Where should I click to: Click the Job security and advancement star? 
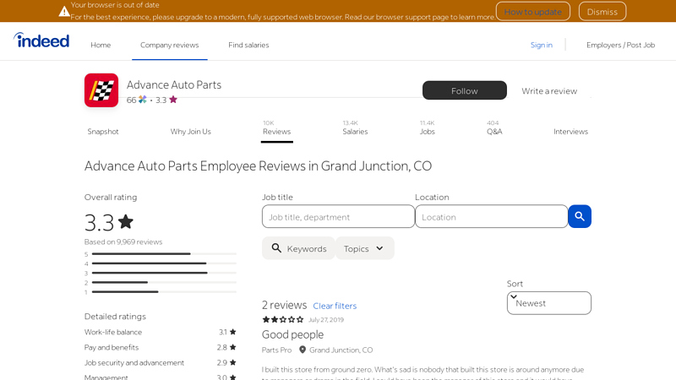click(233, 363)
